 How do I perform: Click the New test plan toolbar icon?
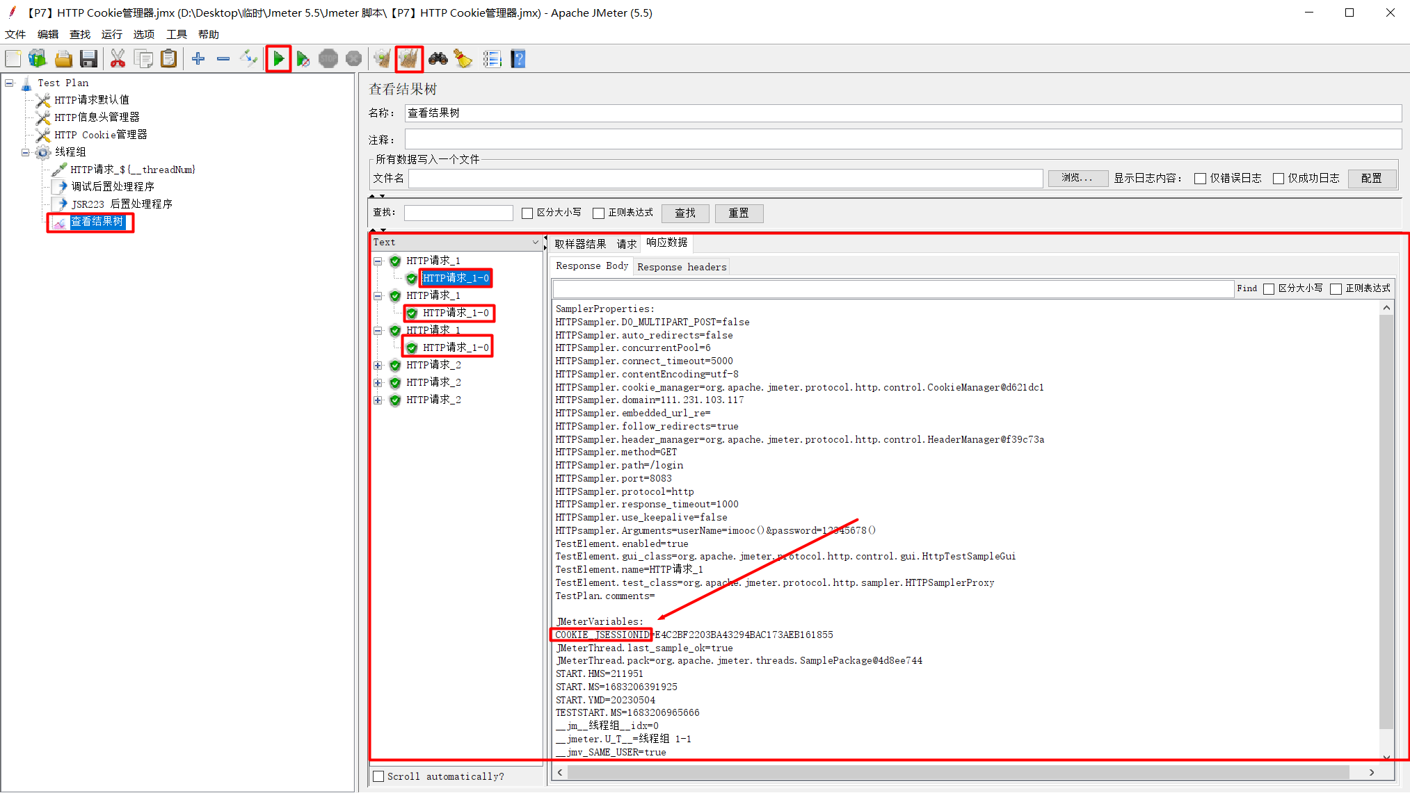tap(13, 59)
